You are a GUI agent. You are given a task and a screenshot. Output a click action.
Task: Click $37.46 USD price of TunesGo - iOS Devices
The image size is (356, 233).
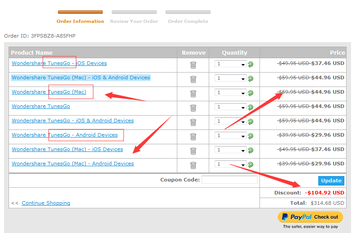(328, 63)
